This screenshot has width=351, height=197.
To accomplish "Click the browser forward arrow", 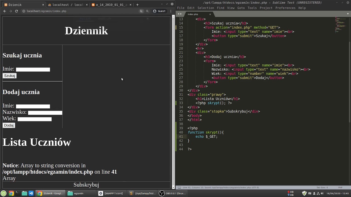I will click(x=10, y=11).
